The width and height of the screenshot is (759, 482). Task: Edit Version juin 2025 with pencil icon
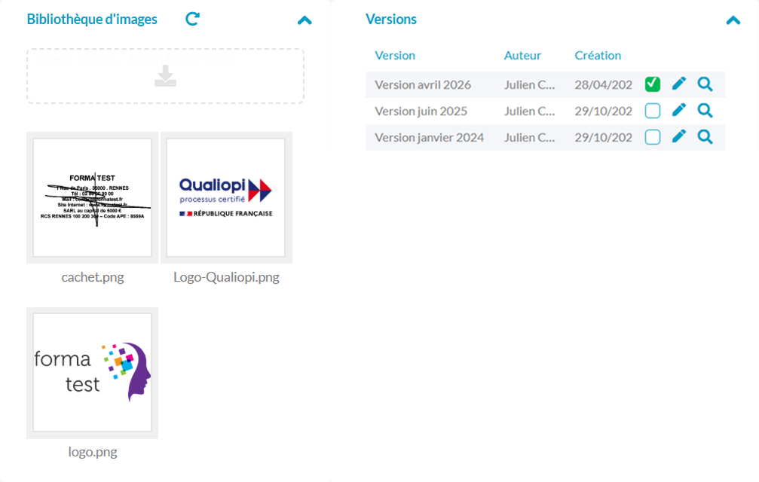(x=679, y=111)
